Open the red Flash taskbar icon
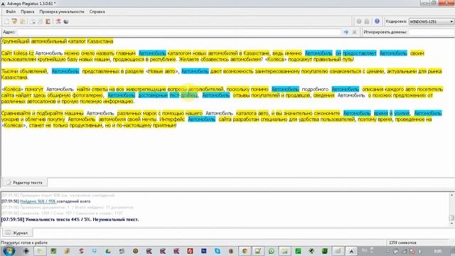This screenshot has width=455, height=256. [x=191, y=251]
